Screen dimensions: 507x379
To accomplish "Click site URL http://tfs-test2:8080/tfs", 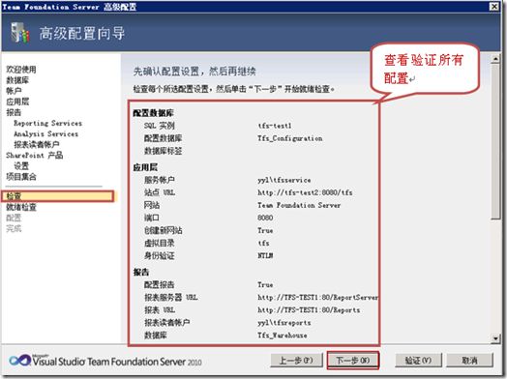I will (x=305, y=192).
